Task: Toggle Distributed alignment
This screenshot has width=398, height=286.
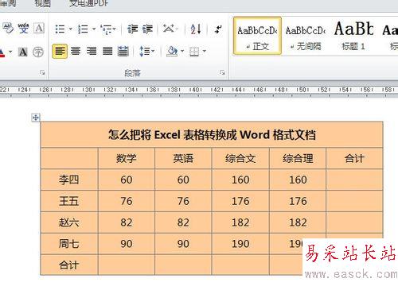Action: click(123, 51)
